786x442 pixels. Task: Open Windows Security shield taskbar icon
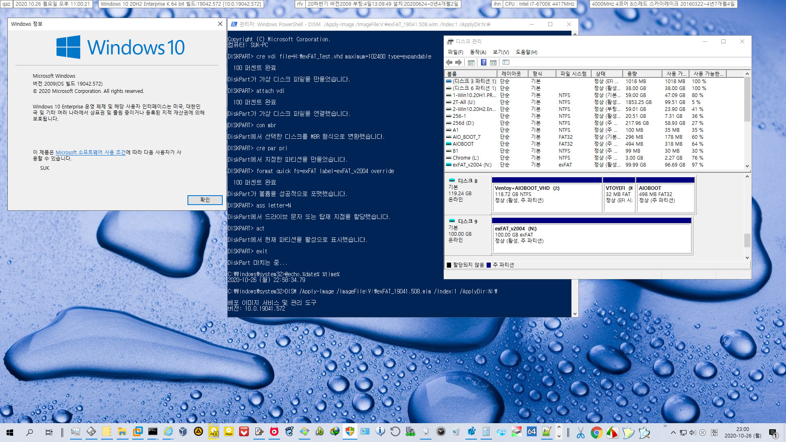click(350, 432)
